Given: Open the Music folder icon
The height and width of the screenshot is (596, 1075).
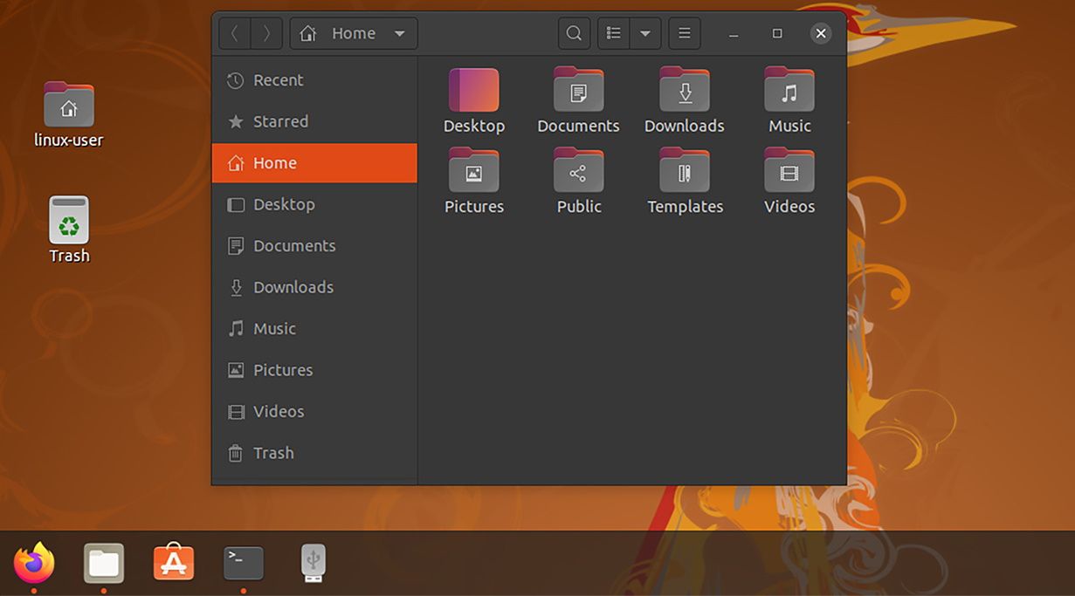Looking at the screenshot, I should pyautogui.click(x=789, y=90).
